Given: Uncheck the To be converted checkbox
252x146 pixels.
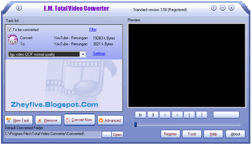Looking at the screenshot, I should tap(9, 30).
